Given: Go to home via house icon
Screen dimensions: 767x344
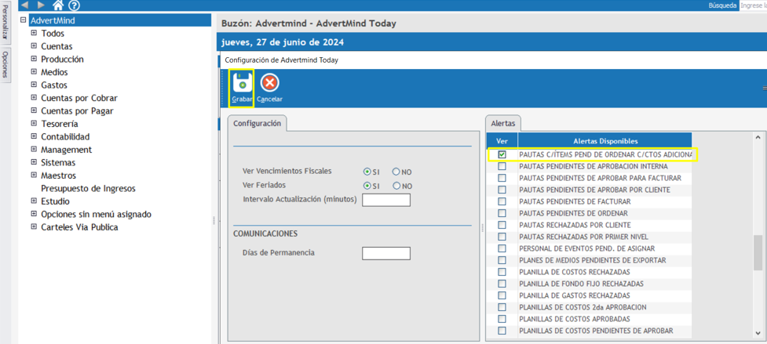Looking at the screenshot, I should [58, 5].
